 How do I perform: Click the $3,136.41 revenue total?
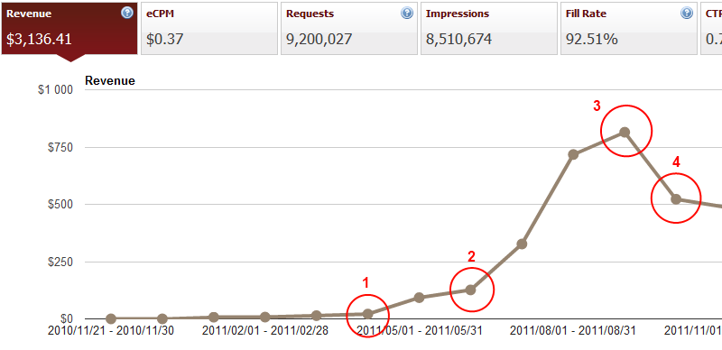[x=39, y=39]
